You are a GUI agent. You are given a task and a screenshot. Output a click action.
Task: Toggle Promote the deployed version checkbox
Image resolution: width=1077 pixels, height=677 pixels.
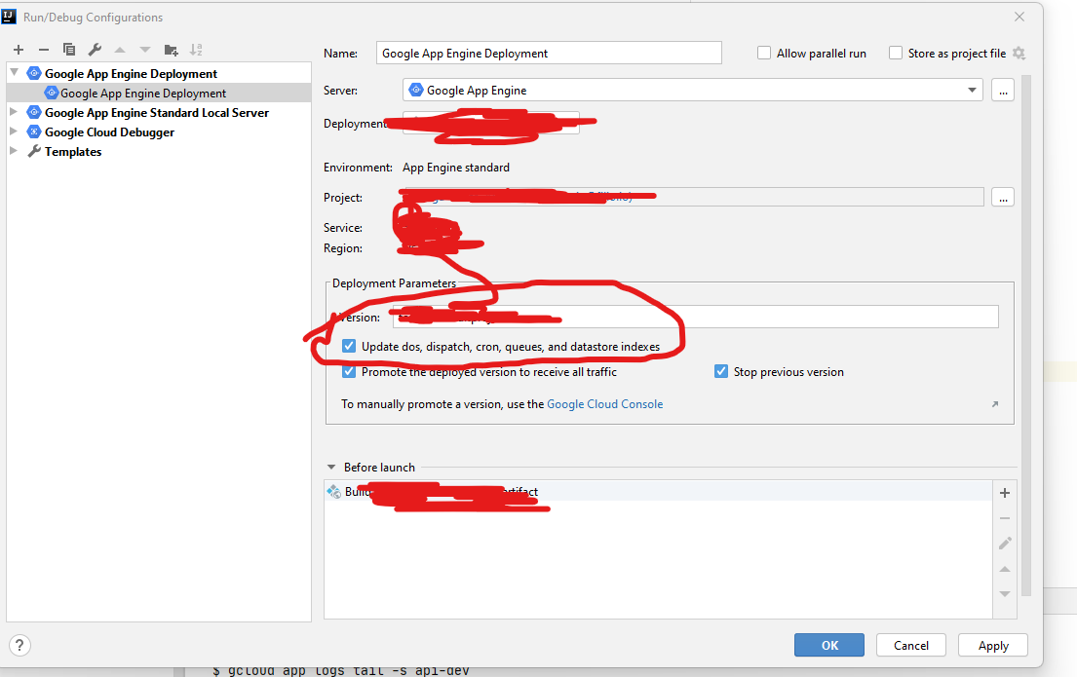(349, 371)
